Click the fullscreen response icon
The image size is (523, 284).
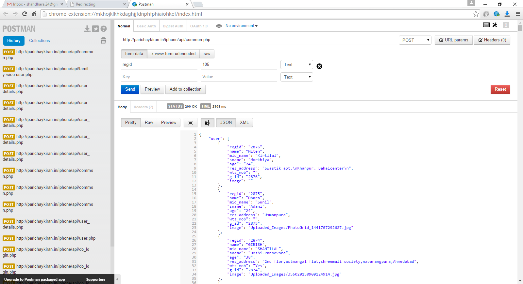(x=191, y=123)
